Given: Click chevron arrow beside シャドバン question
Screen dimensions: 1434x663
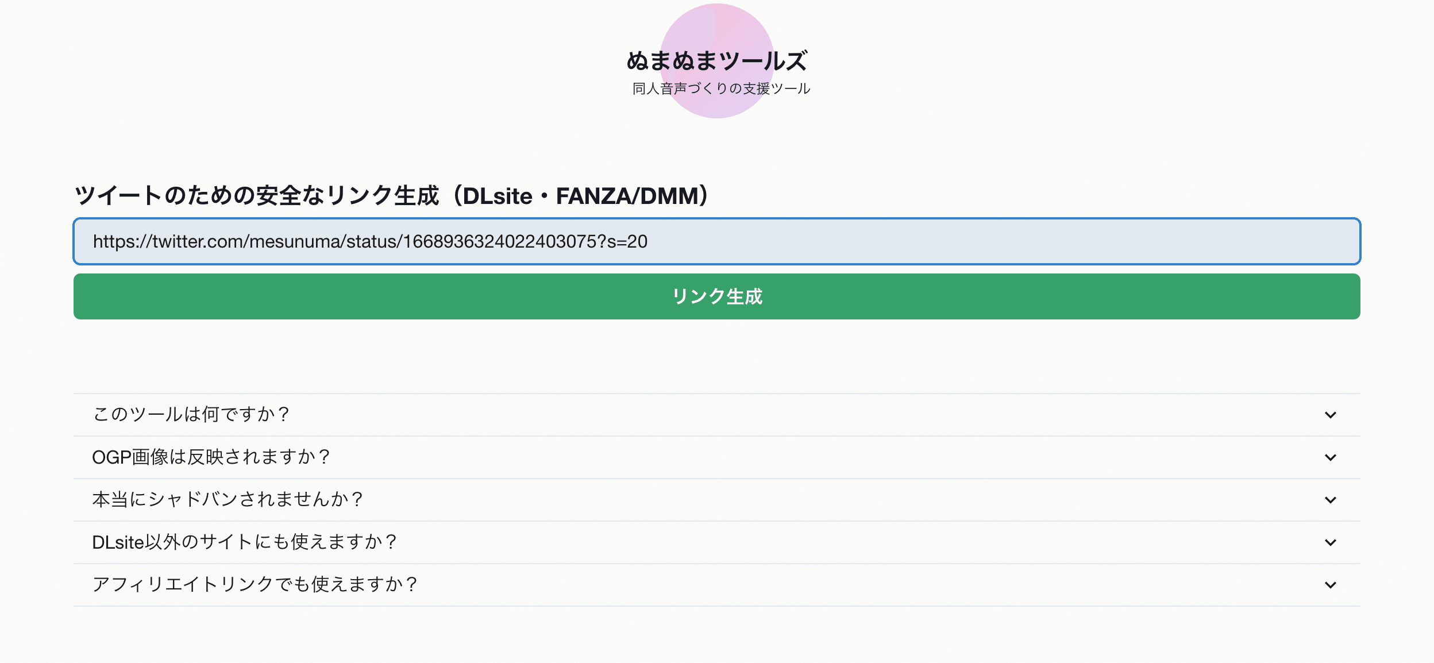Looking at the screenshot, I should click(x=1330, y=500).
